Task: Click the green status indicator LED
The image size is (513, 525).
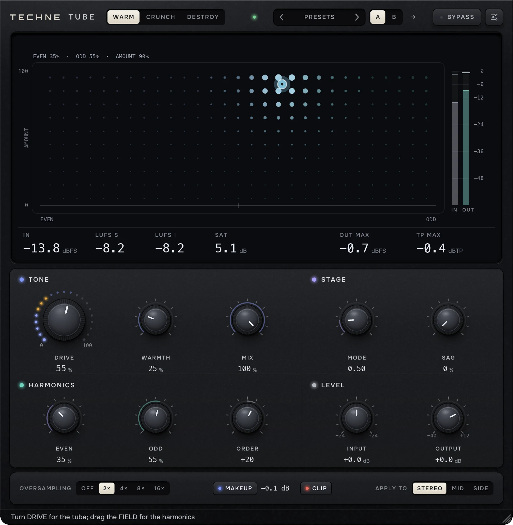Action: (x=254, y=17)
